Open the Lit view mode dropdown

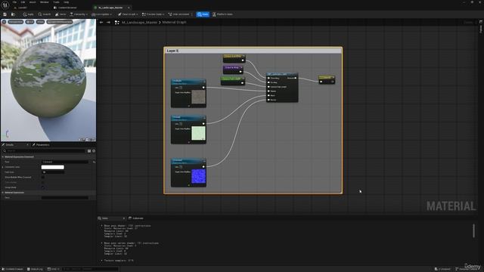point(30,22)
